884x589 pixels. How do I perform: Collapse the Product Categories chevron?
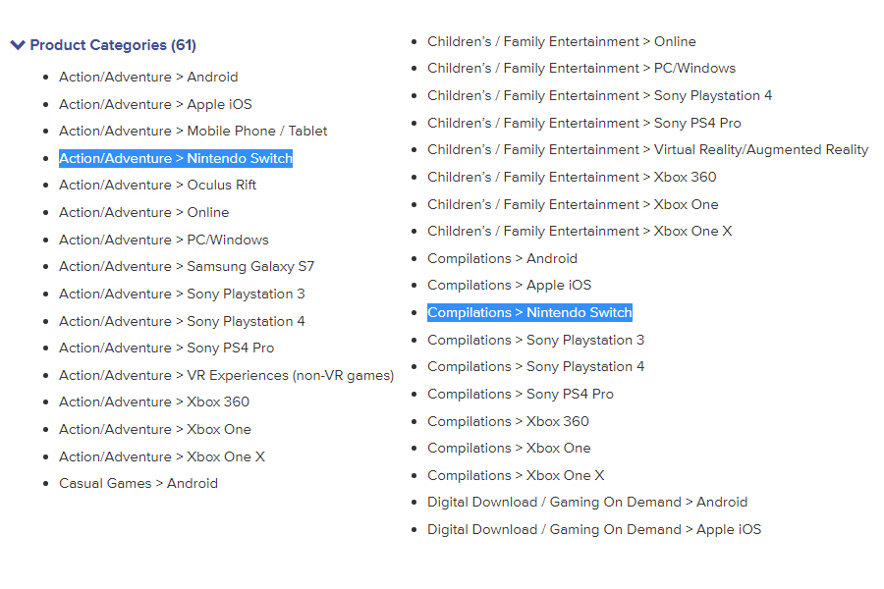point(18,45)
